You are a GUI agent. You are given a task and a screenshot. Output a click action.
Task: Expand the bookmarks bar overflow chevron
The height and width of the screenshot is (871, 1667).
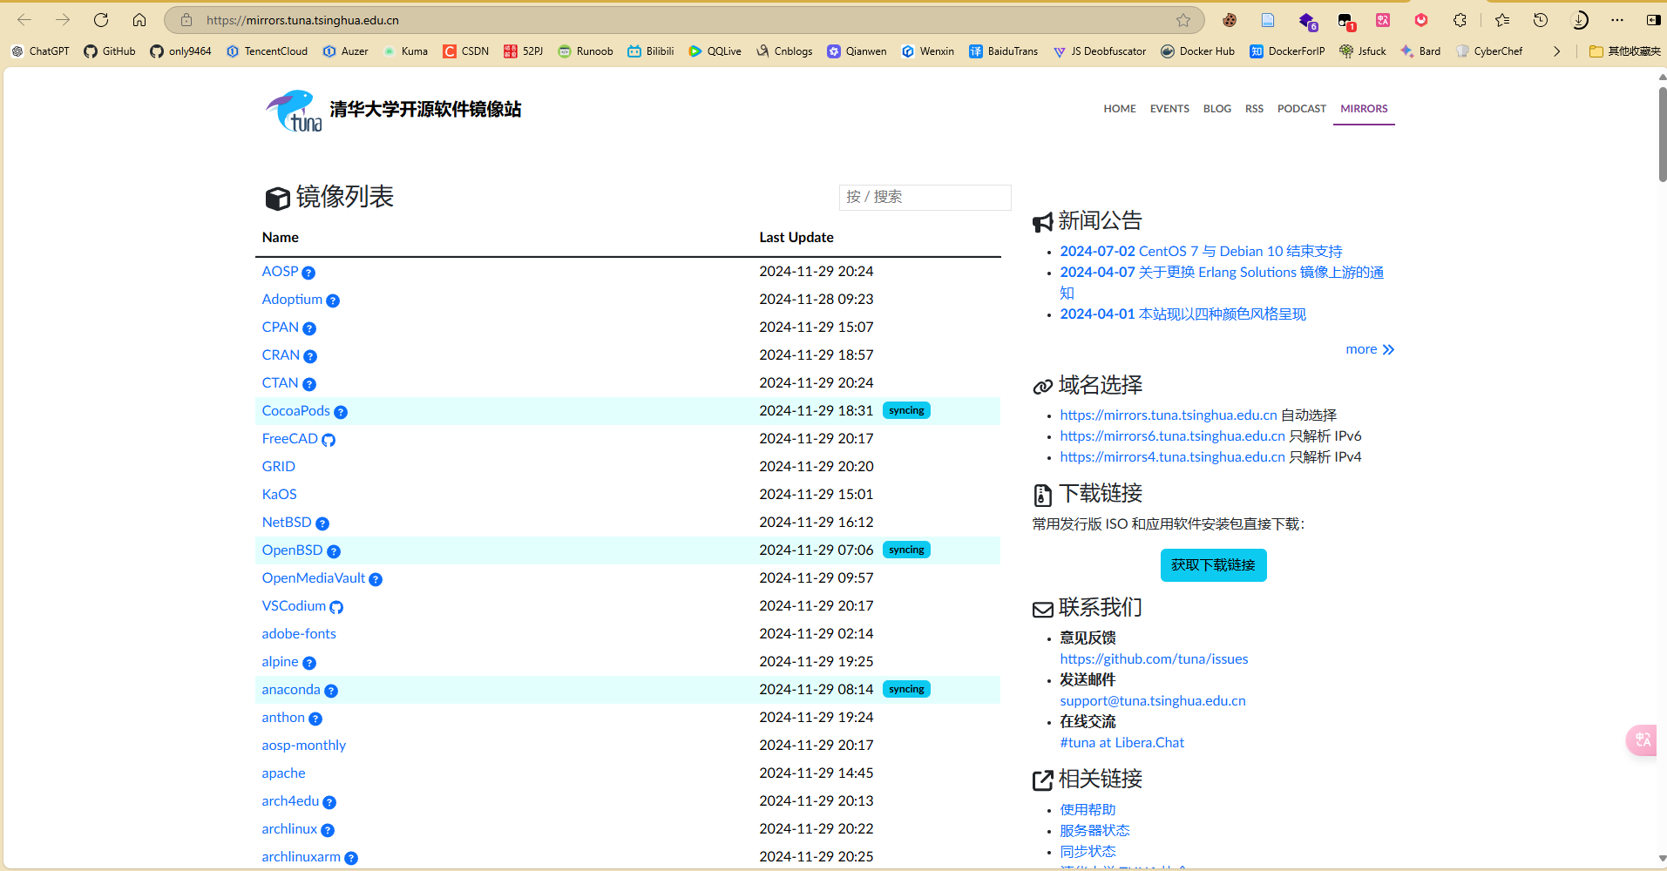click(1557, 51)
